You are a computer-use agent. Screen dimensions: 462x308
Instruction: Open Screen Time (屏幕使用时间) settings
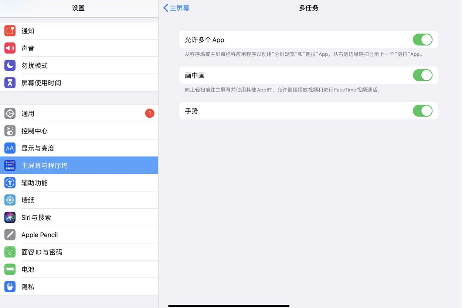pos(41,83)
